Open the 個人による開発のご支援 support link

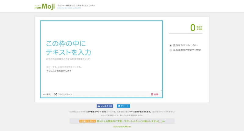tap(131, 121)
